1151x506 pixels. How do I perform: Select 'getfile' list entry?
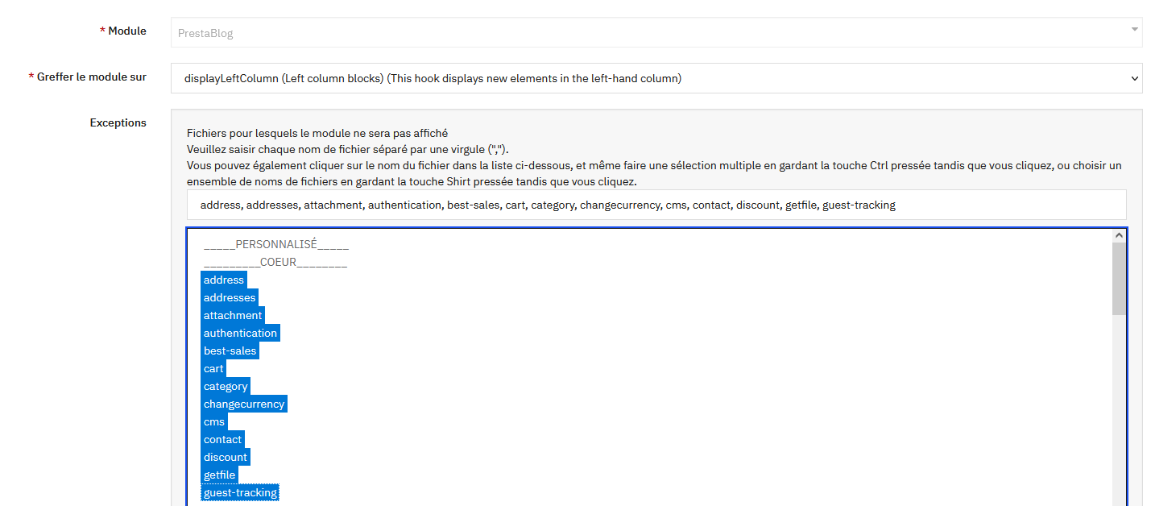[x=219, y=475]
